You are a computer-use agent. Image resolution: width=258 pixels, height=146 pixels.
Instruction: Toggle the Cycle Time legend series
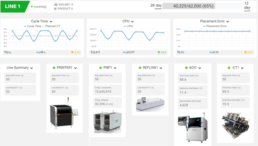tap(33, 26)
